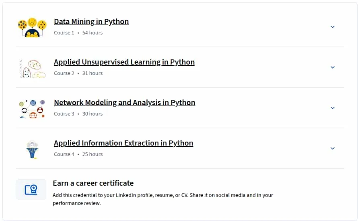This screenshot has width=358, height=221.
Task: Click the Network Modeling course node icon
Action: coord(32,109)
